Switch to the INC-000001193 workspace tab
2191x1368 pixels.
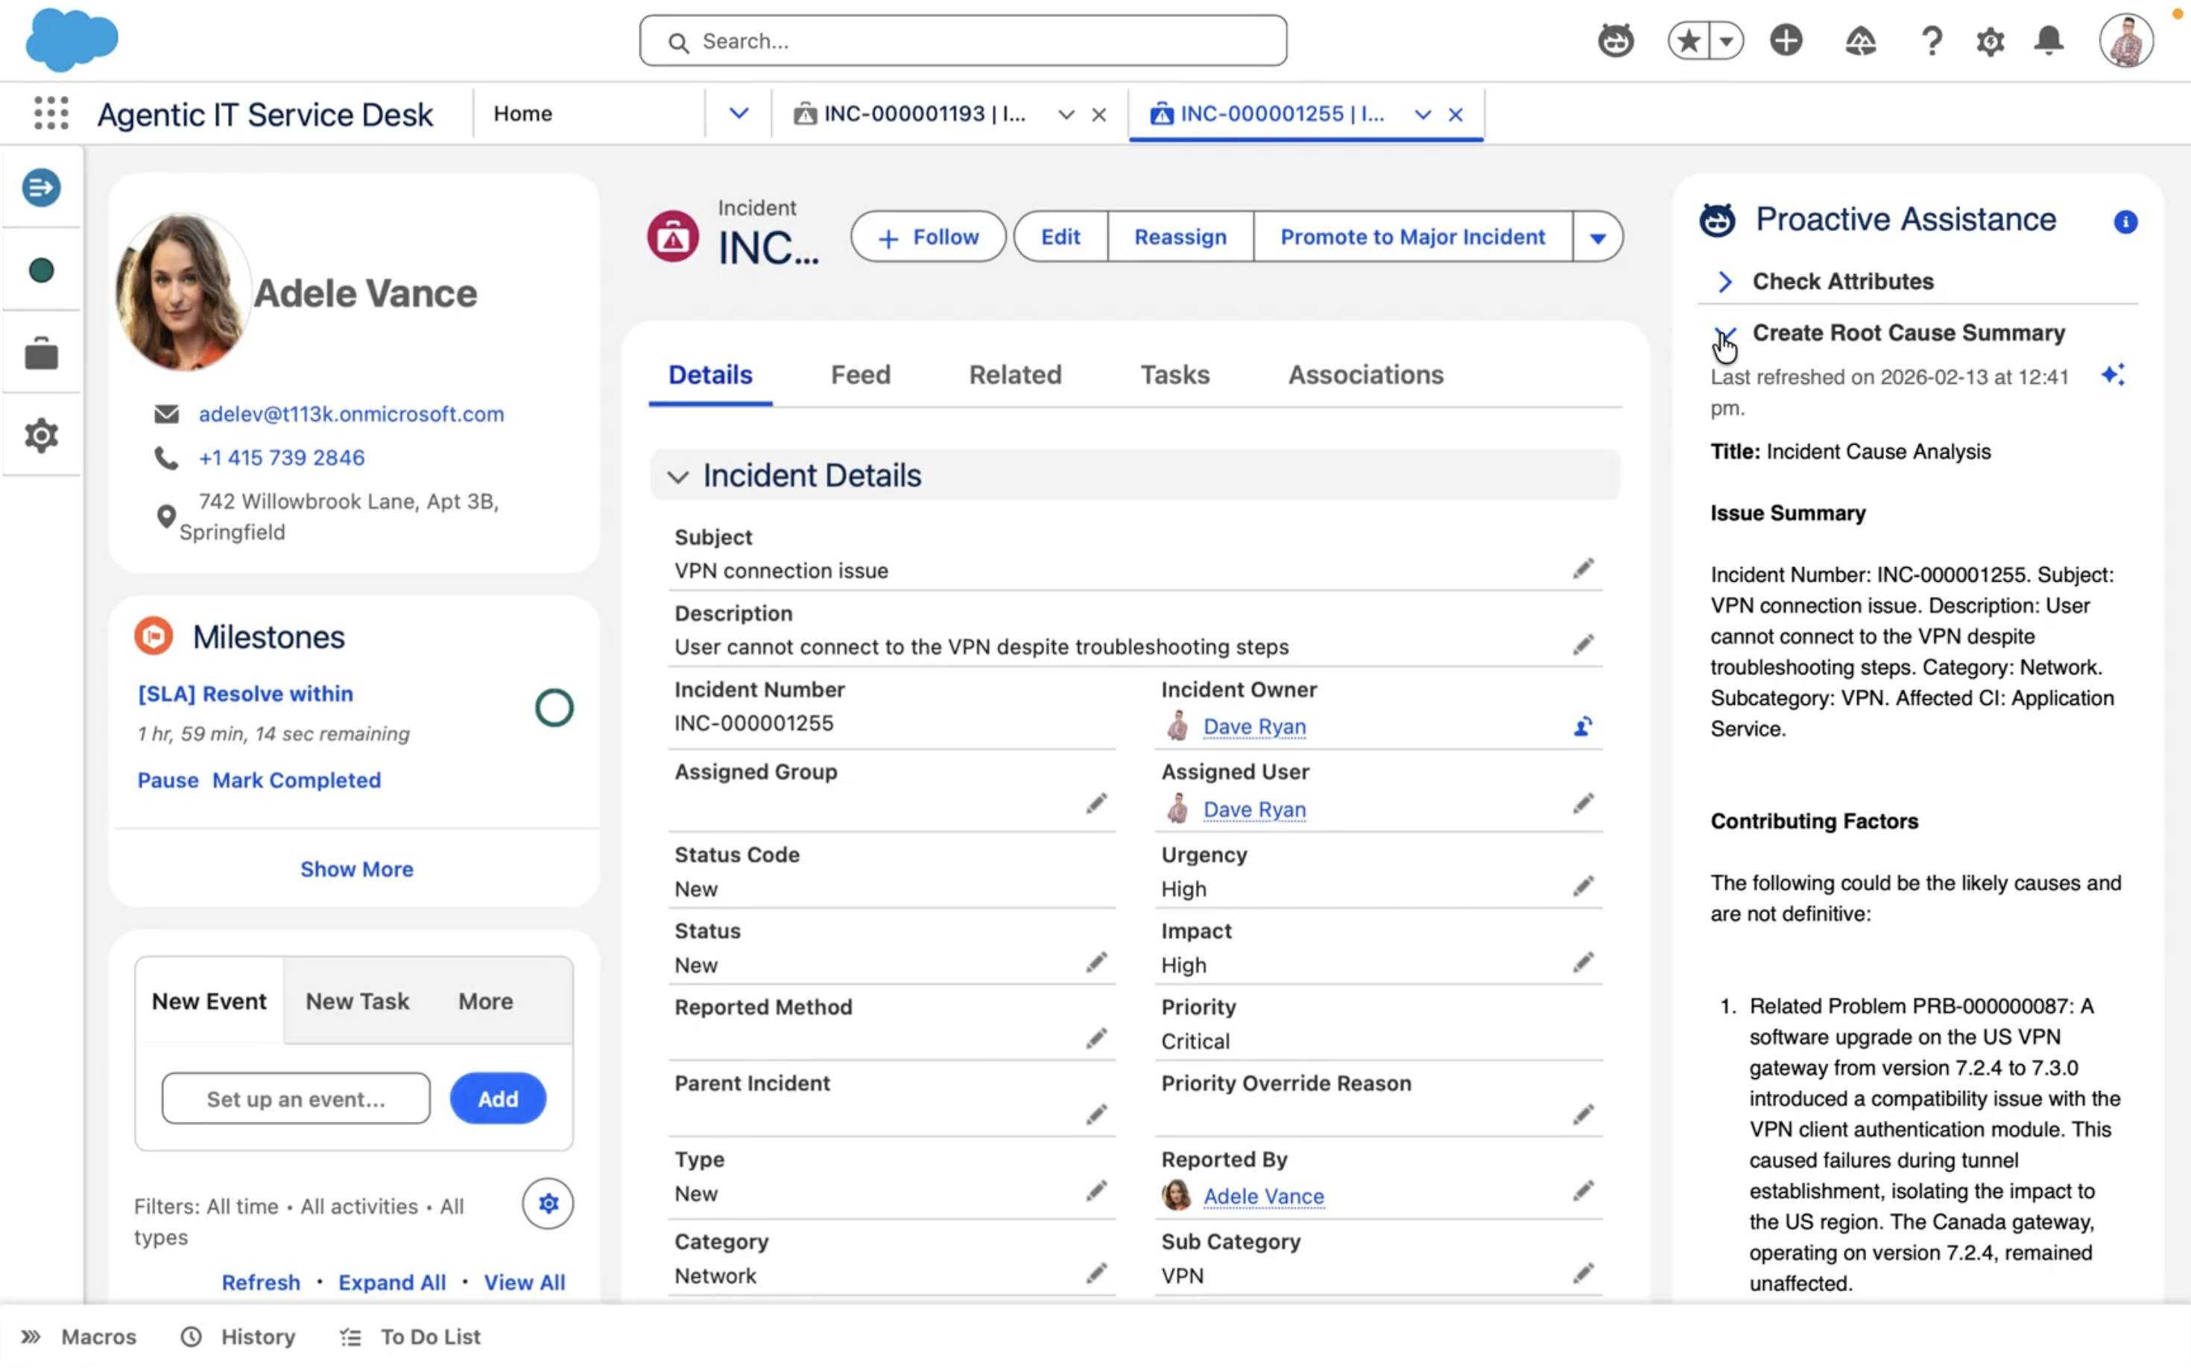[x=923, y=114]
